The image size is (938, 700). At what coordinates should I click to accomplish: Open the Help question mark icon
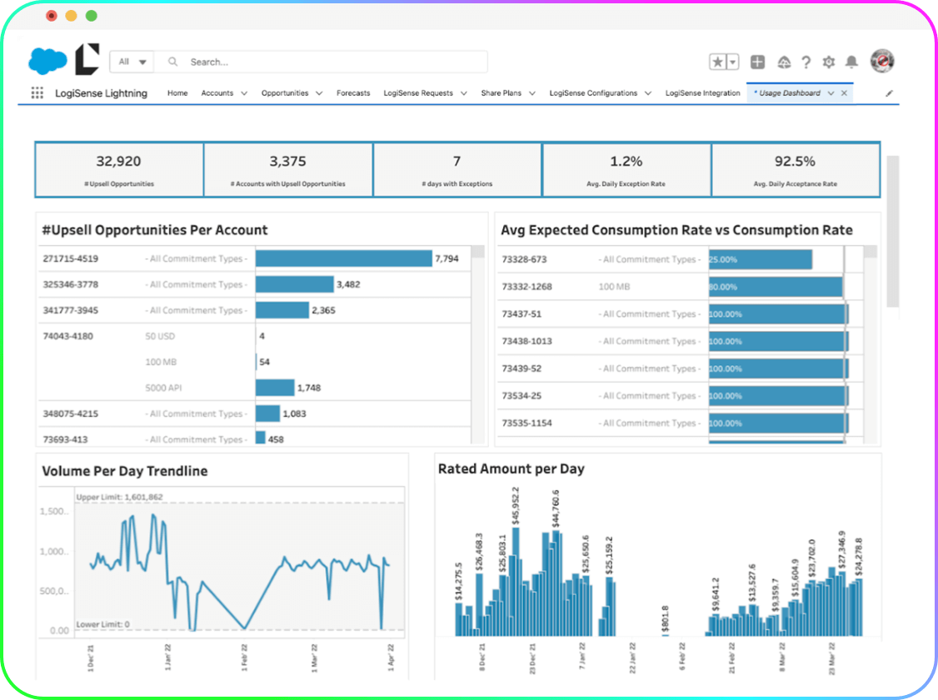806,62
